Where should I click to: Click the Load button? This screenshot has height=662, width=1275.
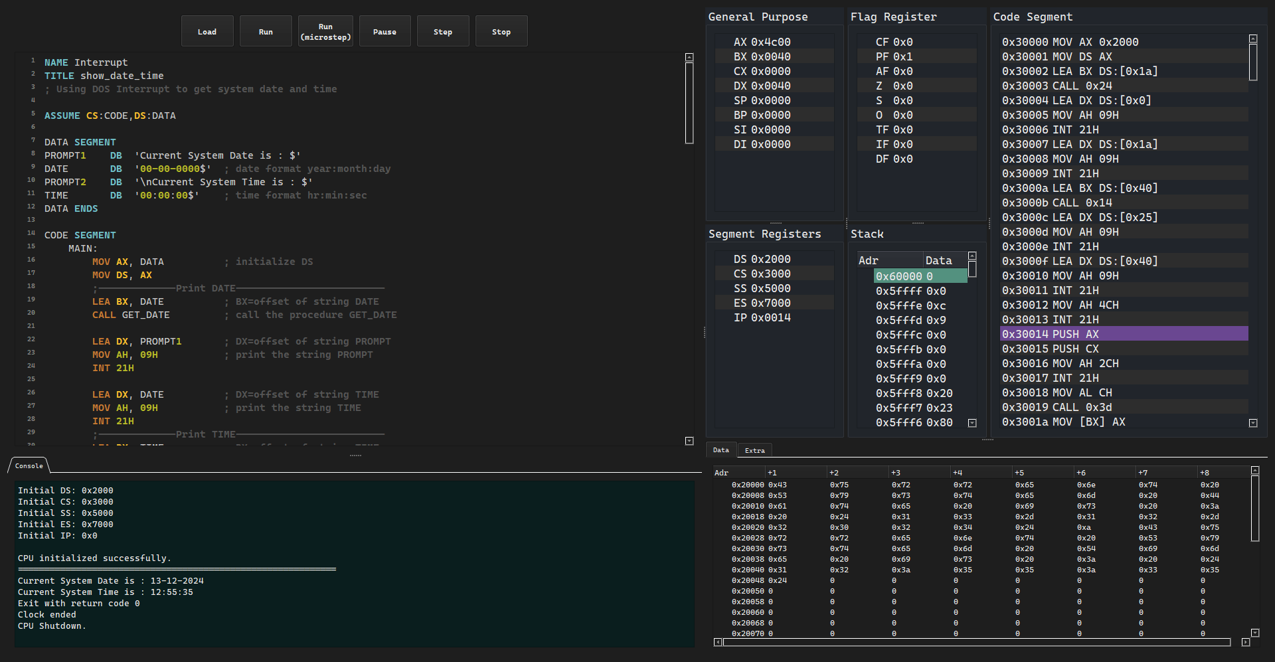(x=207, y=31)
